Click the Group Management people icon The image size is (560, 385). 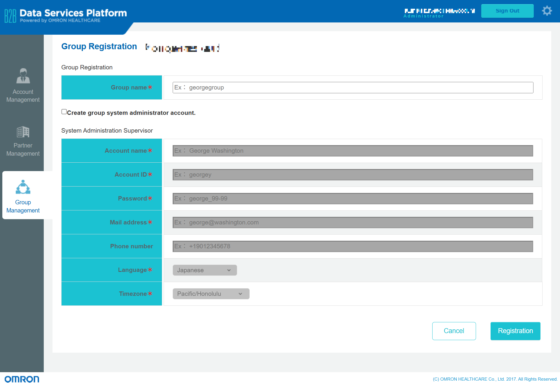coord(23,187)
